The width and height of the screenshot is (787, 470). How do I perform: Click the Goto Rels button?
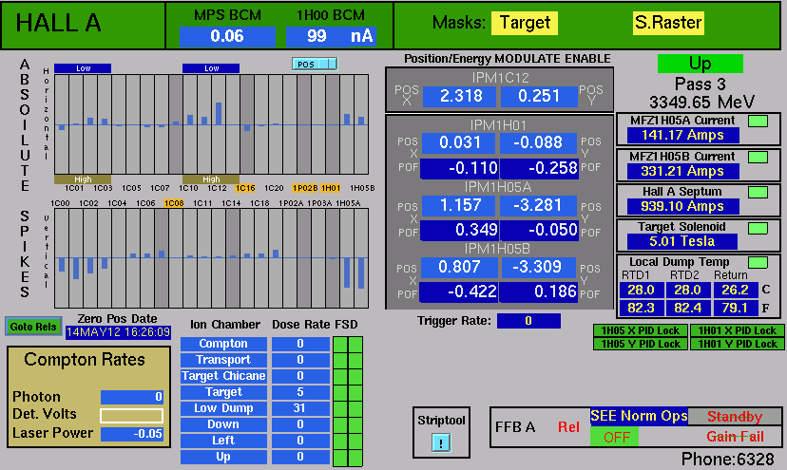coord(33,327)
